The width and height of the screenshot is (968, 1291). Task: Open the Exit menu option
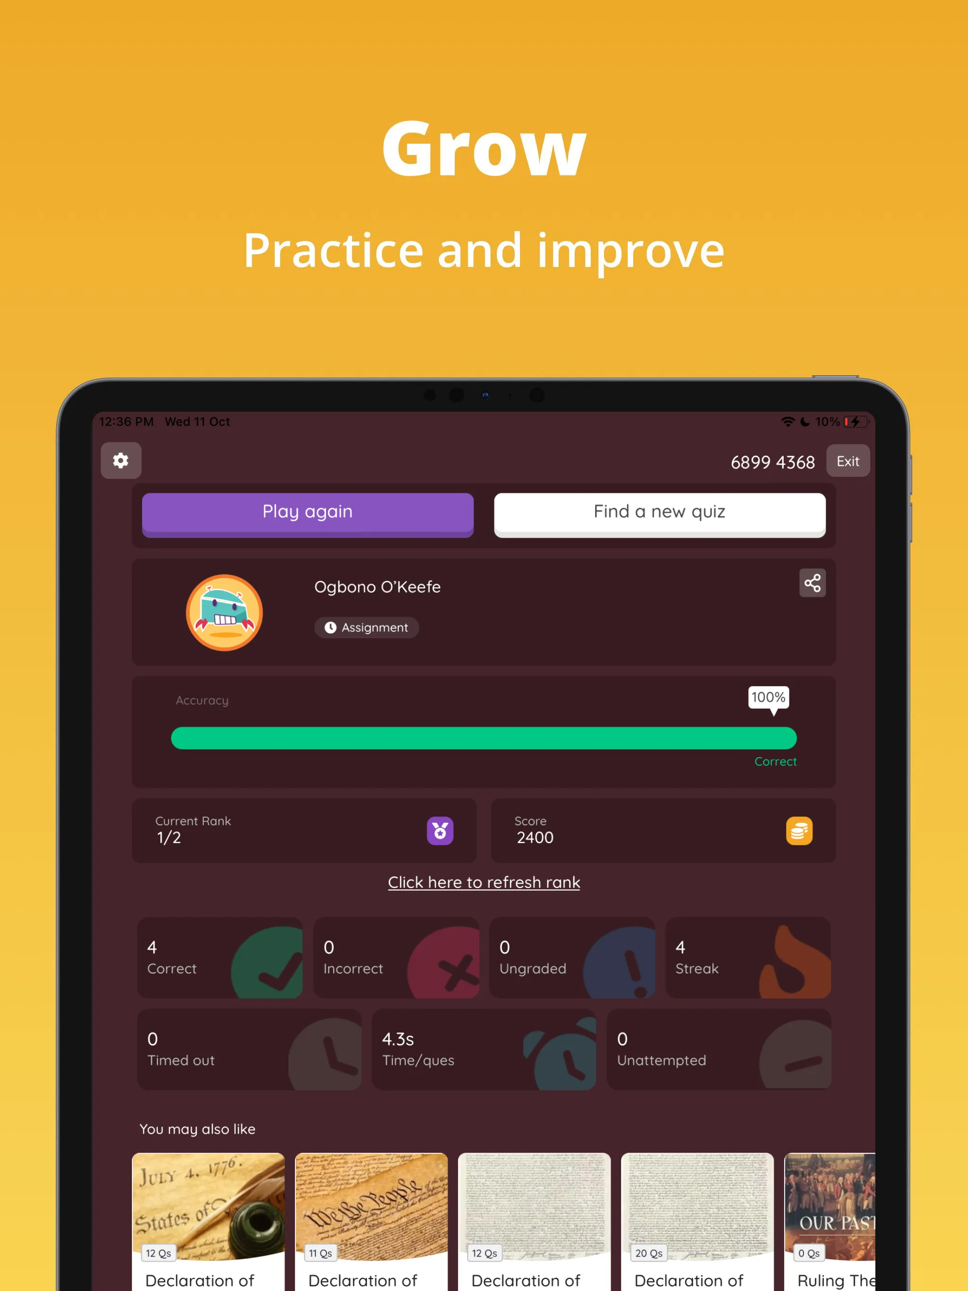tap(848, 459)
